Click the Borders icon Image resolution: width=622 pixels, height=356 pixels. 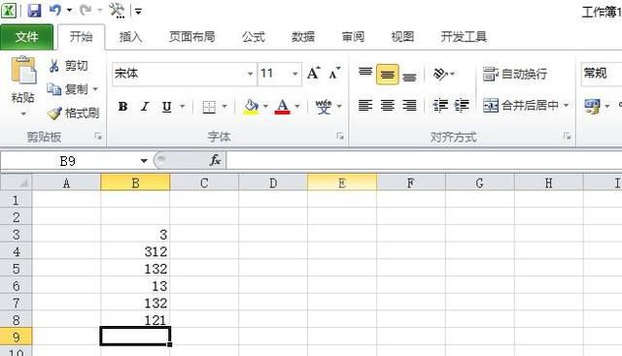pos(209,107)
